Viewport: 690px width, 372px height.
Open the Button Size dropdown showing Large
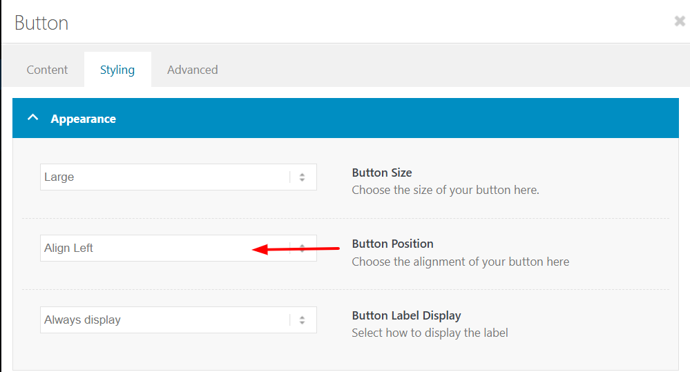click(x=164, y=177)
